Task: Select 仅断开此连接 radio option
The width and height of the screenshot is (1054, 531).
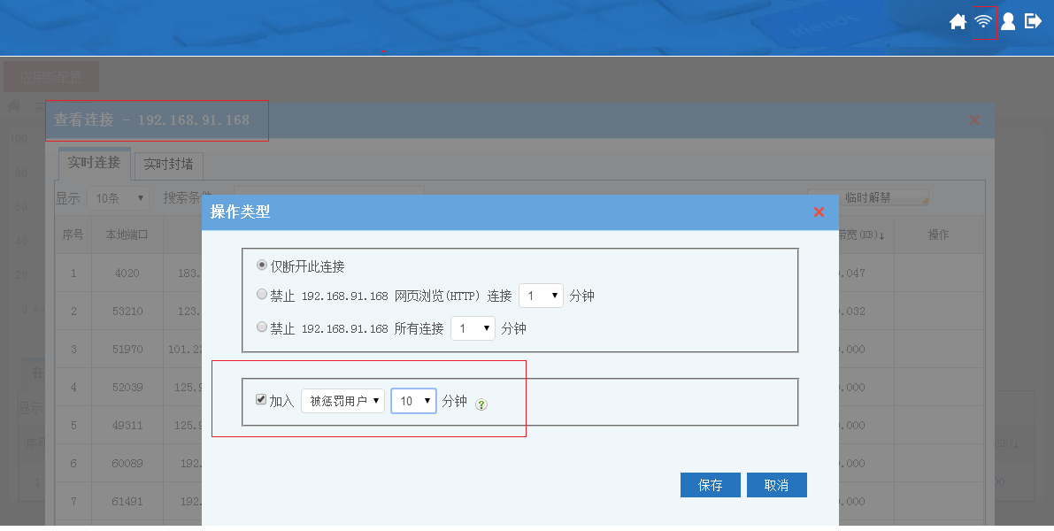Action: [x=261, y=265]
